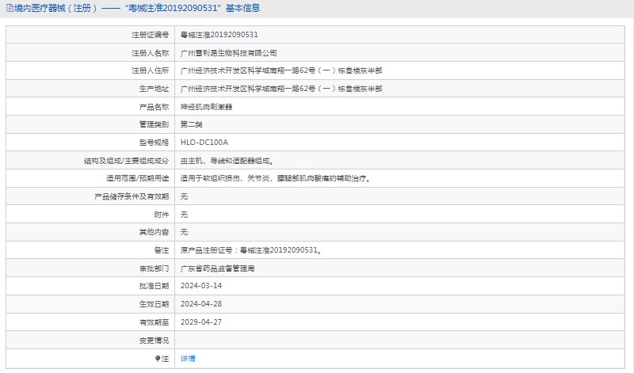The height and width of the screenshot is (373, 634).
Task: Click the 备注 remark about original certificate
Action: 251,250
